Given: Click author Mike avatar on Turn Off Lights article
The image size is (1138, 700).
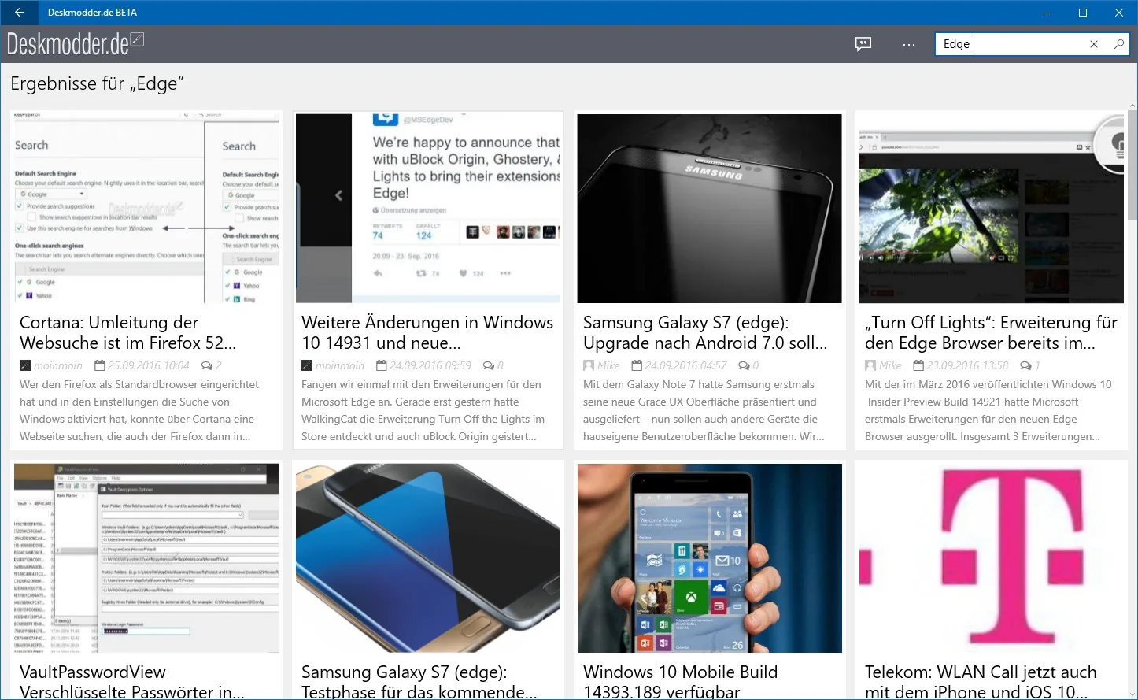Looking at the screenshot, I should pyautogui.click(x=870, y=365).
